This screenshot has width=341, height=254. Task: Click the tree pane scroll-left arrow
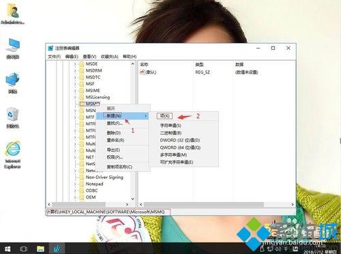pyautogui.click(x=49, y=204)
